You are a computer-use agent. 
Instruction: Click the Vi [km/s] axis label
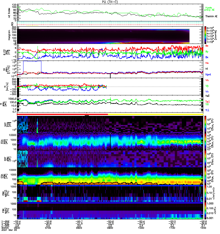7,87
